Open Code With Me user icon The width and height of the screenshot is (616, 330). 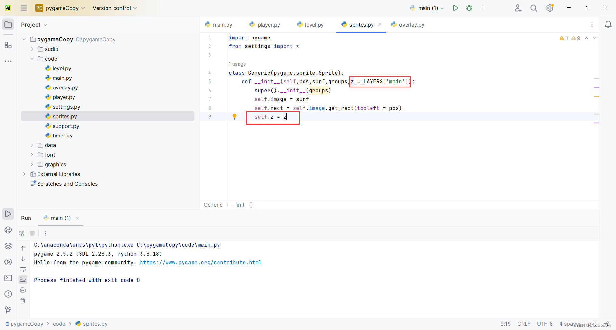click(518, 8)
